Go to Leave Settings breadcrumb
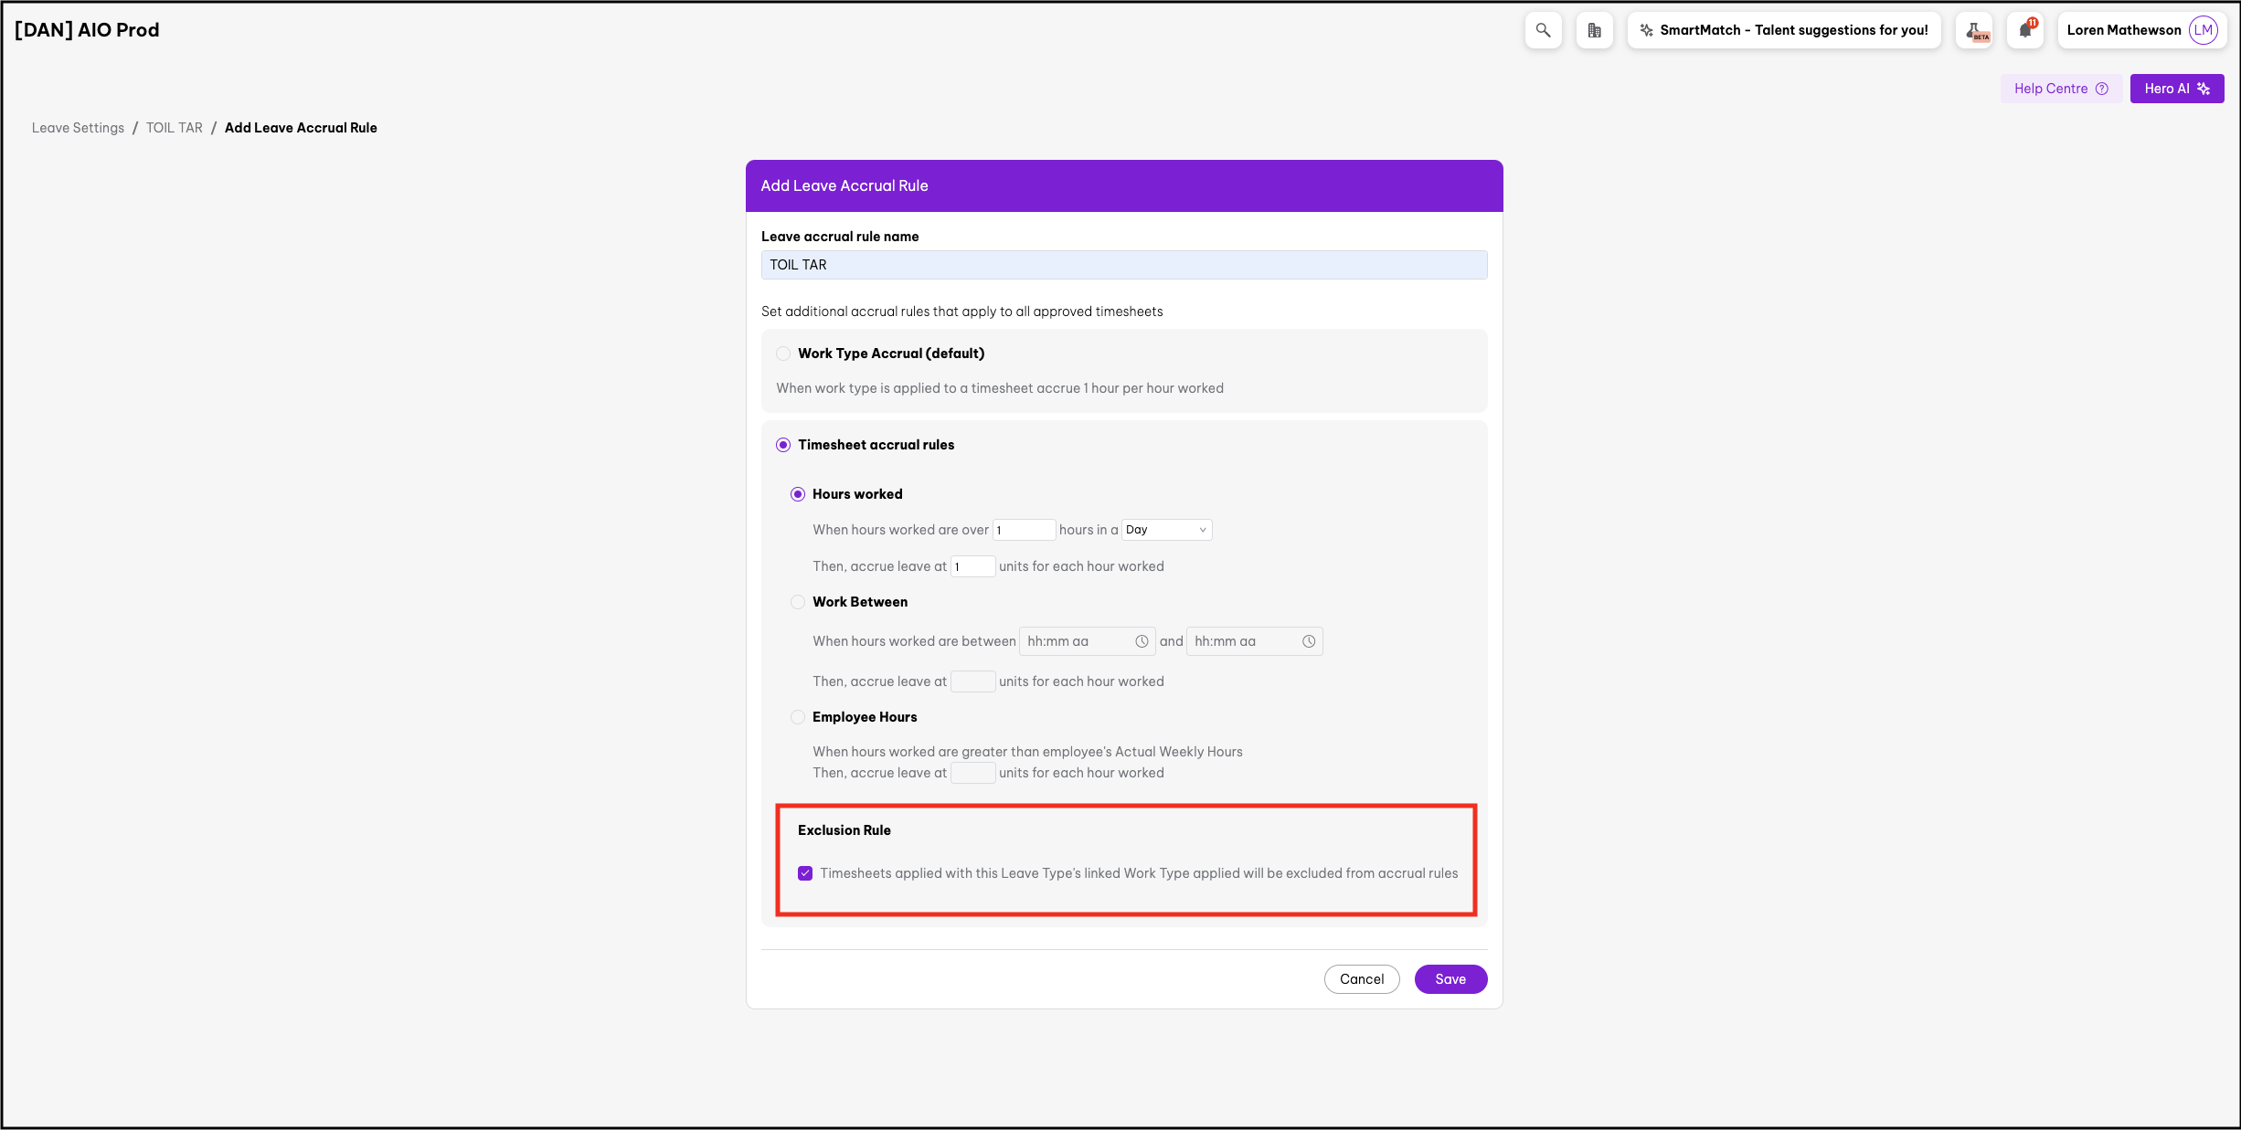Viewport: 2241px width, 1130px height. click(78, 128)
